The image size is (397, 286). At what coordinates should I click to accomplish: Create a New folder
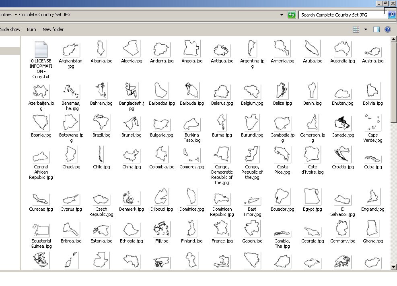click(53, 29)
